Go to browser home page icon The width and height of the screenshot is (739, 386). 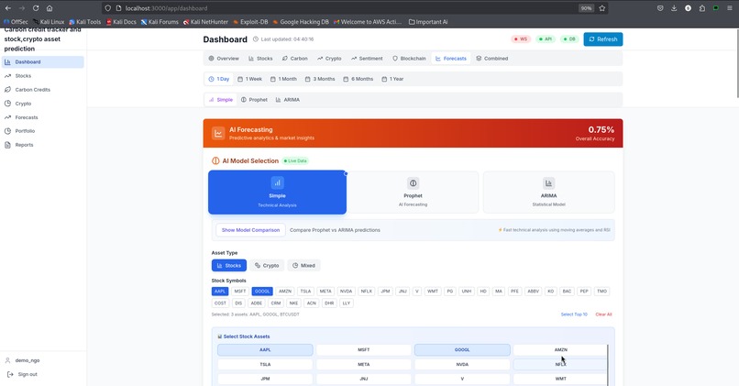coord(50,8)
